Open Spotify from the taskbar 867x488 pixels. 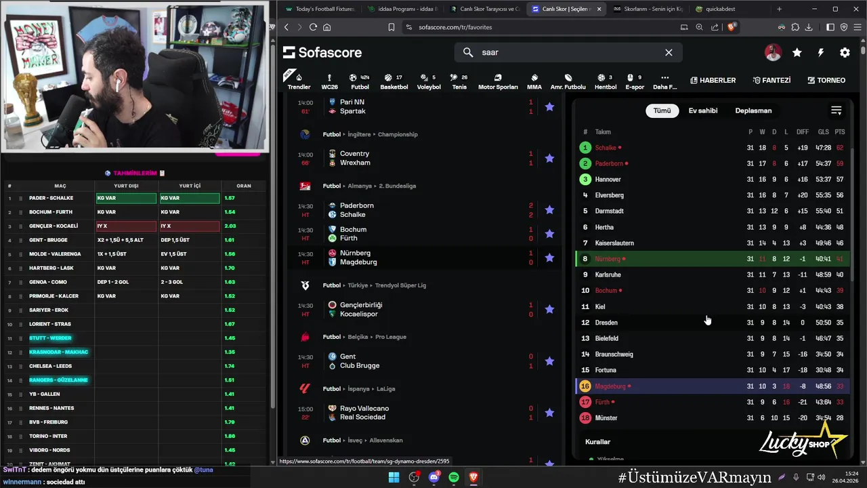coord(454,477)
